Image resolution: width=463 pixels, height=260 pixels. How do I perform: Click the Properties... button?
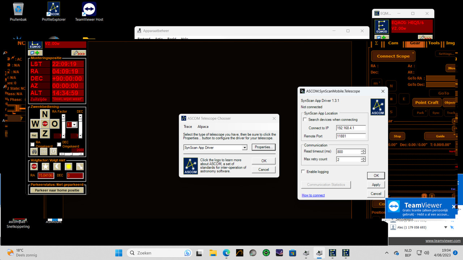click(x=263, y=147)
